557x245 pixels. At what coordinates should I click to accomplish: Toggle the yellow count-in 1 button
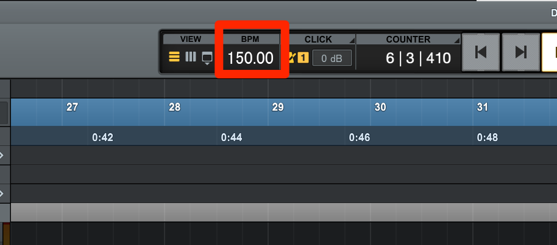pyautogui.click(x=303, y=57)
